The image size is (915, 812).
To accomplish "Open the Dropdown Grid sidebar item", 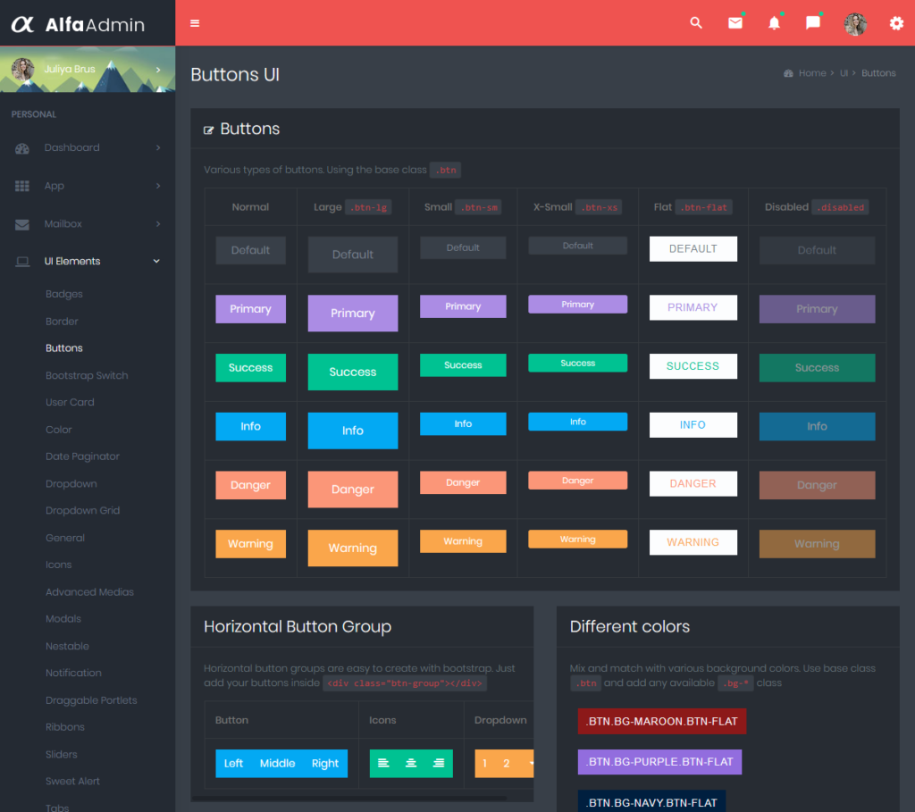I will 83,510.
